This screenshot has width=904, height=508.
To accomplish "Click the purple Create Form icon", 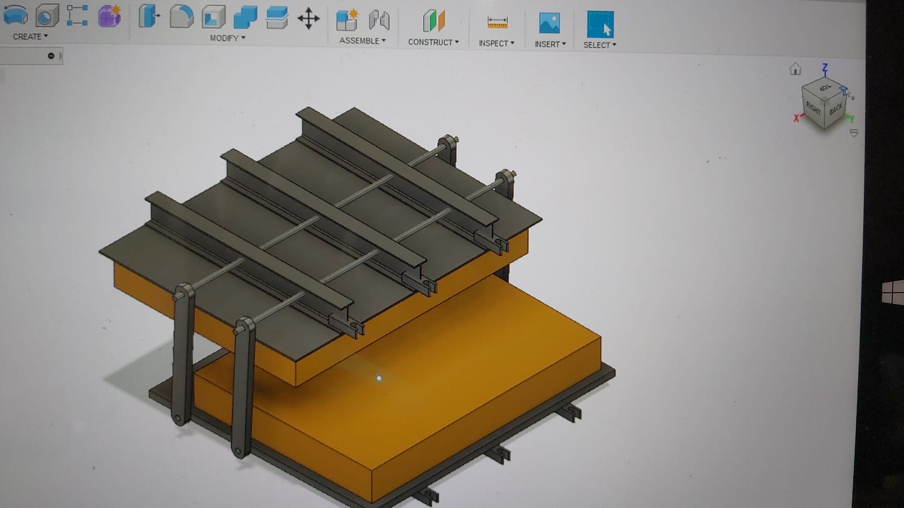I will [x=109, y=16].
